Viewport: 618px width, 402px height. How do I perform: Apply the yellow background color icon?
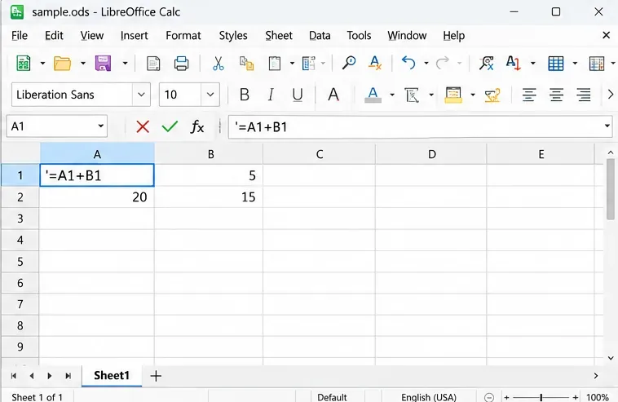tap(453, 95)
